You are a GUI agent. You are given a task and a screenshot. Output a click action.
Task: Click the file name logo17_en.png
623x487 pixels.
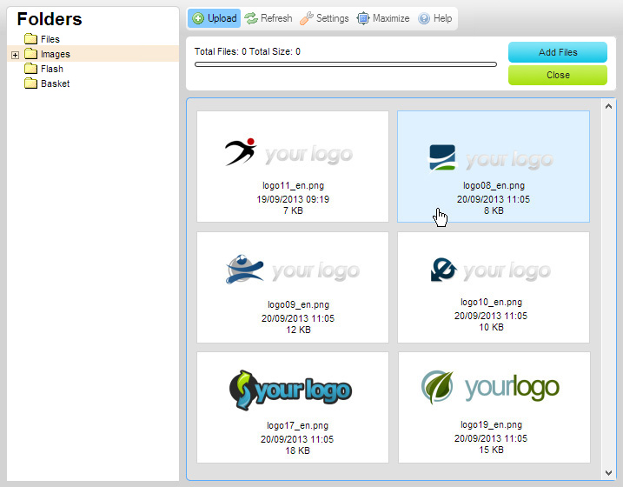297,426
